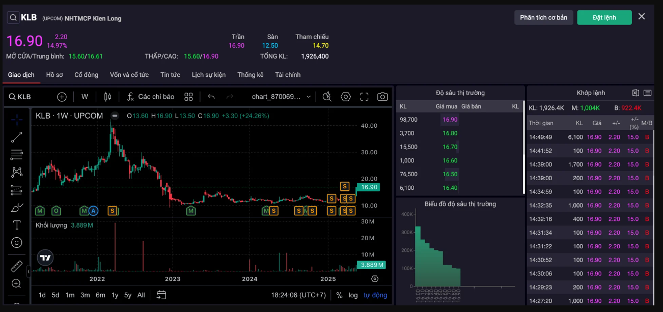Collapse the chart legend with minus button
The width and height of the screenshot is (663, 312).
pos(115,116)
